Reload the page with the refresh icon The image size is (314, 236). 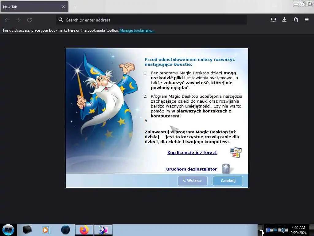coord(29,20)
